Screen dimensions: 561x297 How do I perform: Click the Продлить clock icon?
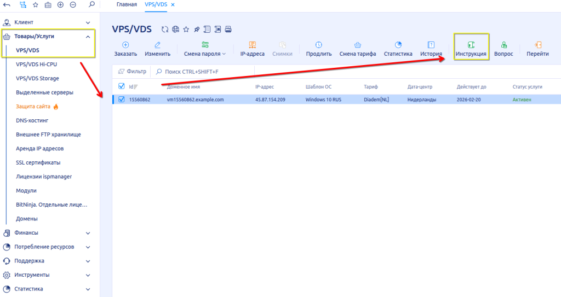(x=319, y=45)
